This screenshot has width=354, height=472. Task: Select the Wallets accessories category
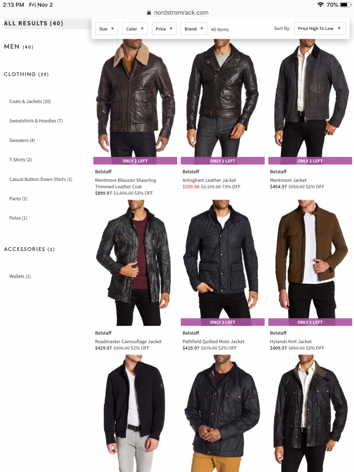20,276
